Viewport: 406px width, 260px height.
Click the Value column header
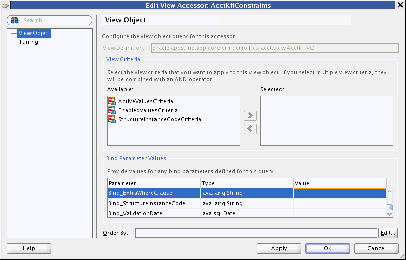(340, 183)
